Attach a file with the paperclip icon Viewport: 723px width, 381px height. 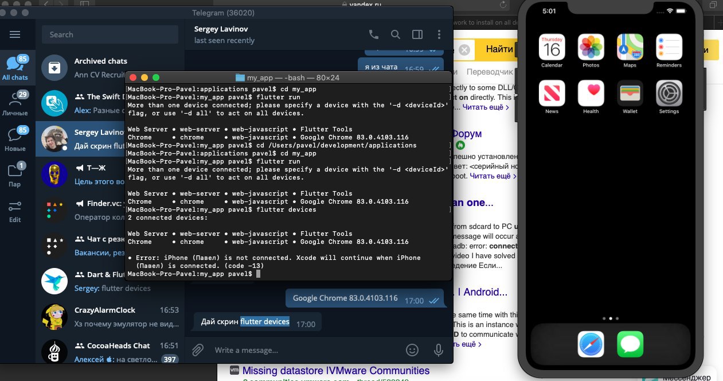(x=197, y=349)
